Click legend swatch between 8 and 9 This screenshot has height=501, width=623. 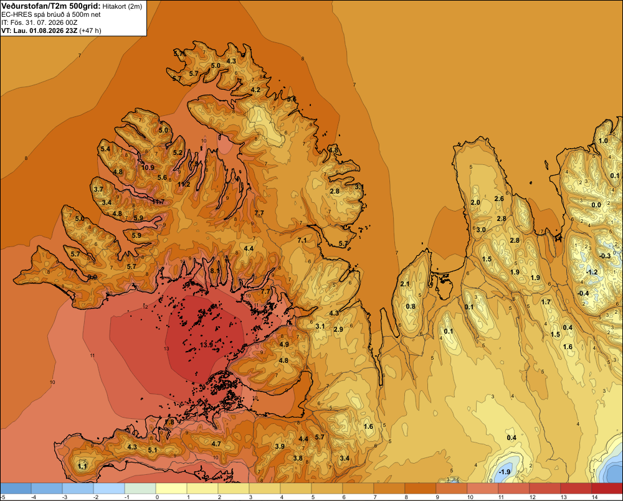[x=421, y=488]
